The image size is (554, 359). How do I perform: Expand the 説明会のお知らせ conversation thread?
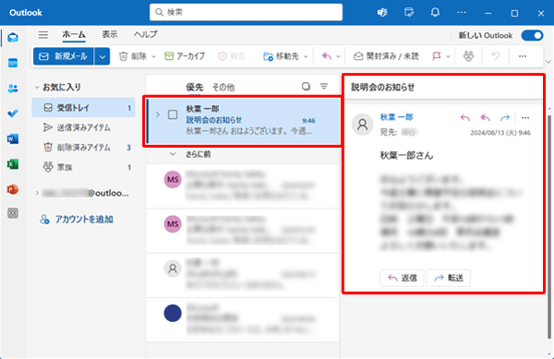pyautogui.click(x=158, y=114)
